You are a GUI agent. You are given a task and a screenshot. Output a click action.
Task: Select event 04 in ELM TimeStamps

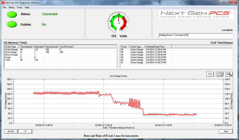click(x=176, y=55)
